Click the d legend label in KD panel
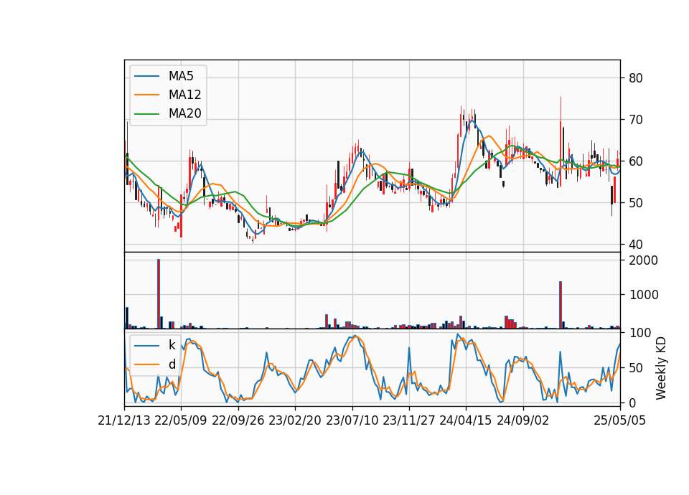 [x=172, y=364]
